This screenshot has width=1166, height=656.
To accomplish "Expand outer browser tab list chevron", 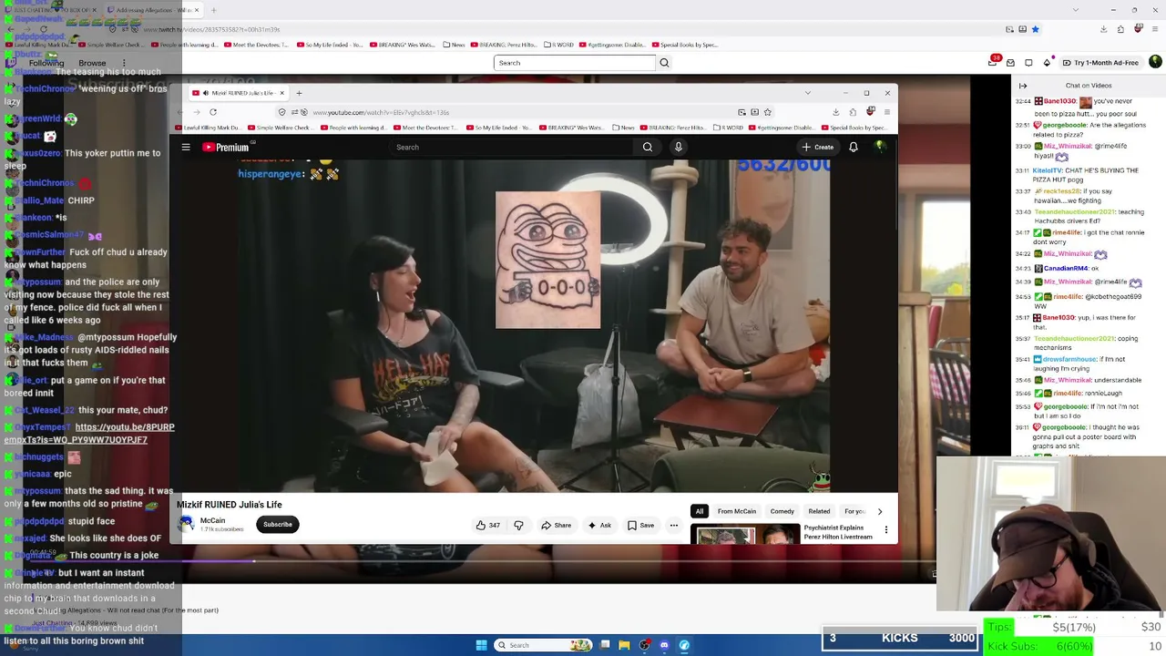I will [1076, 10].
